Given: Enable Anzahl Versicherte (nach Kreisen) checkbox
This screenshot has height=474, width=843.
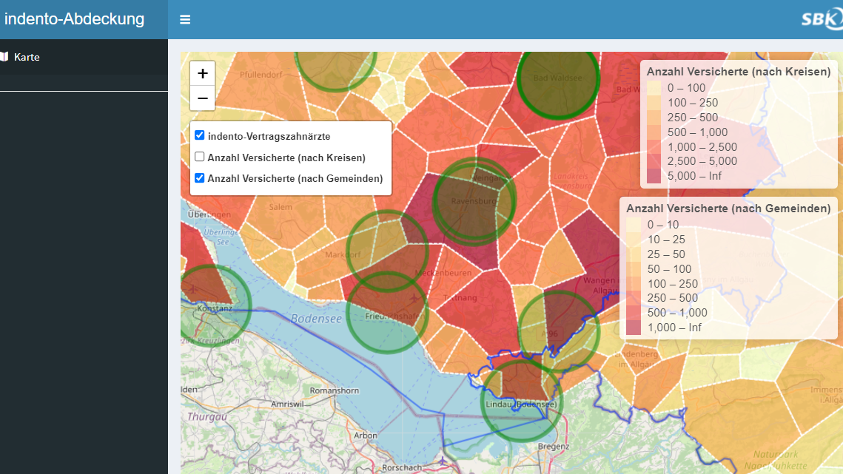Looking at the screenshot, I should [x=199, y=157].
